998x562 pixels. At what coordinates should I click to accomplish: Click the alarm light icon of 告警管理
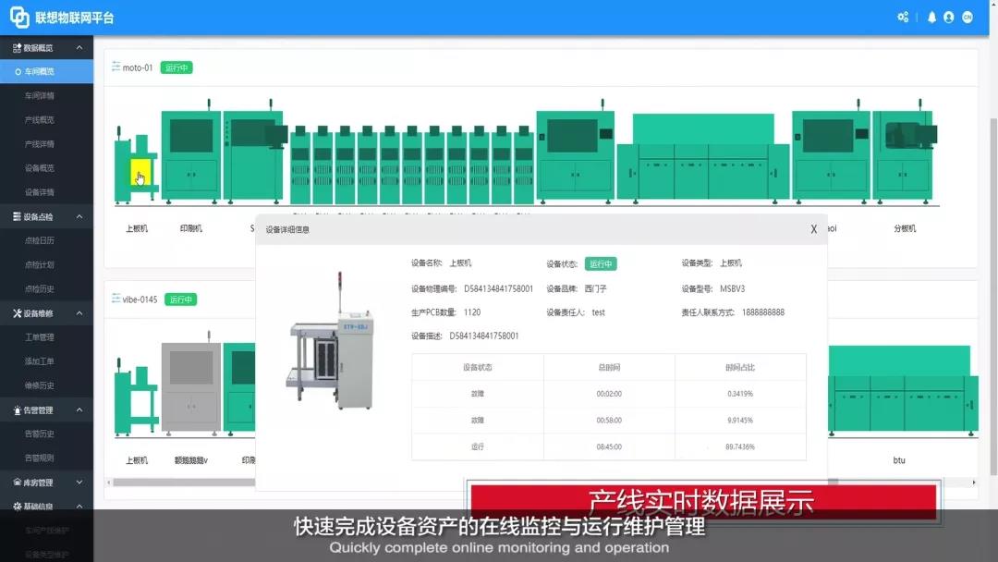coord(18,410)
